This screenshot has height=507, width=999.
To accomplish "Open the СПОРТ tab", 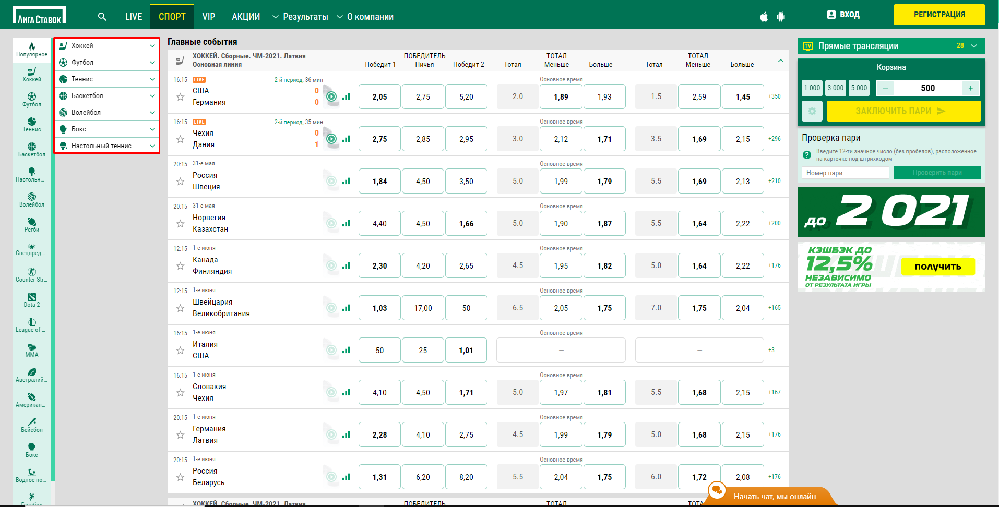I will tap(172, 17).
